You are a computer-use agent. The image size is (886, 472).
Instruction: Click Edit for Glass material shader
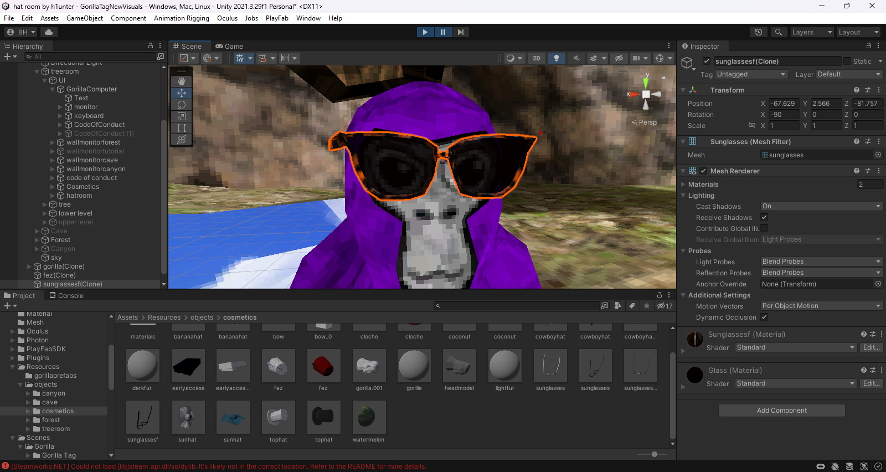[x=871, y=383]
